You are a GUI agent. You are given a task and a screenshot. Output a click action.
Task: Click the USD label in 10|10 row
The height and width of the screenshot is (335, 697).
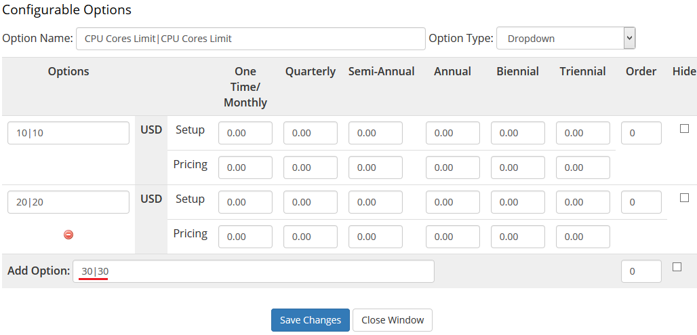tap(151, 130)
